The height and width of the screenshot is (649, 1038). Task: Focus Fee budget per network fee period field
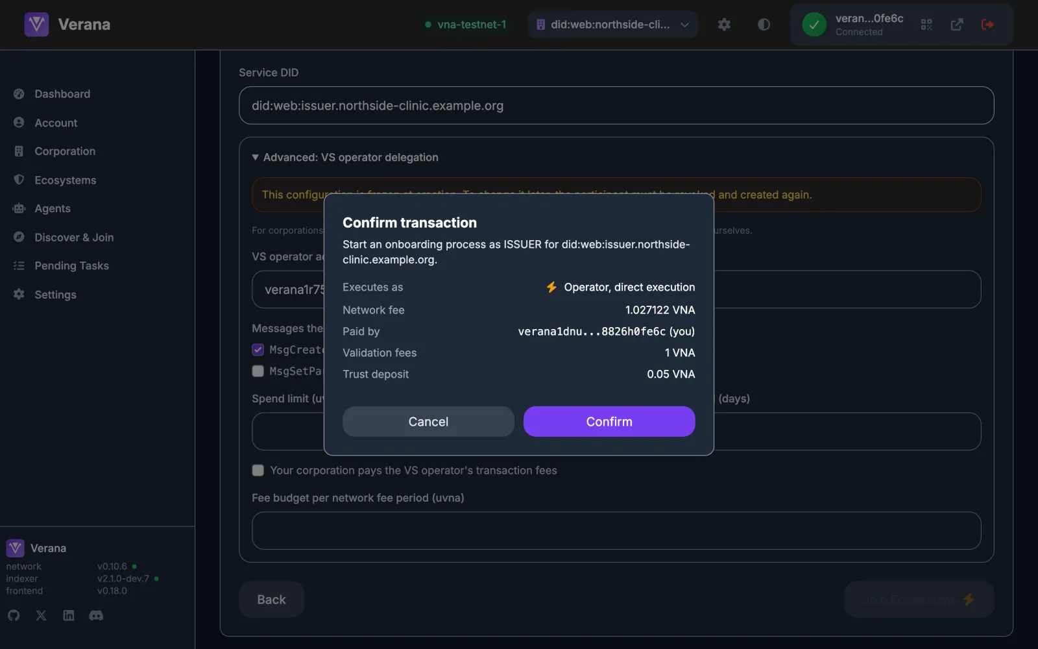point(616,531)
